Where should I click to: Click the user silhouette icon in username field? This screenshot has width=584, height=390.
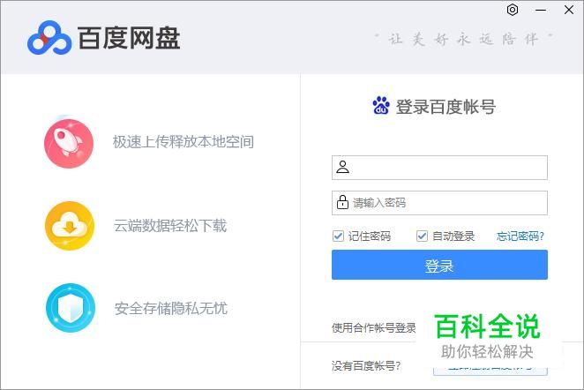pyautogui.click(x=342, y=167)
